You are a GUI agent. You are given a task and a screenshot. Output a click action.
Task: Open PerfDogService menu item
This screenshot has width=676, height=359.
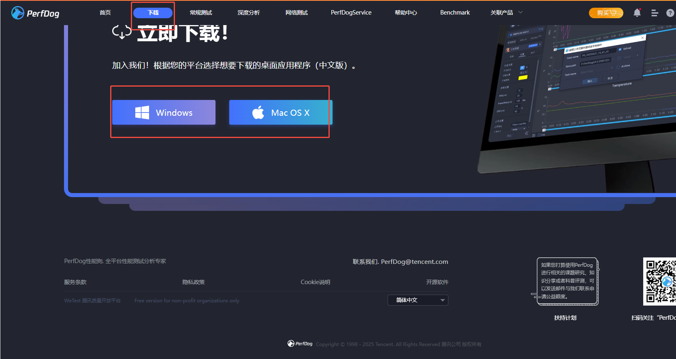[351, 13]
